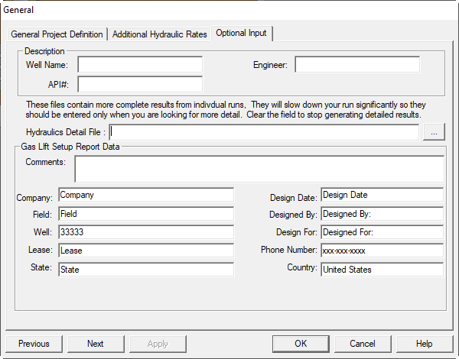Click the Phone Number input field
Screen dimensions: 459x359
[382, 251]
